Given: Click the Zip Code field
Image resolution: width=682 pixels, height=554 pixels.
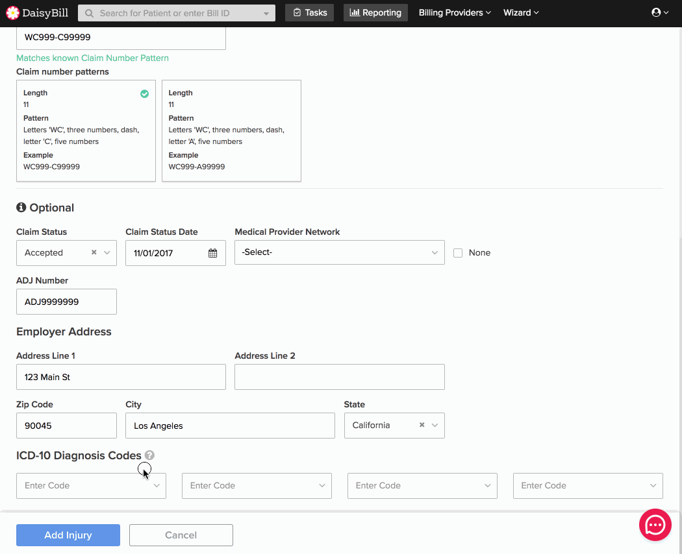Looking at the screenshot, I should 66,426.
